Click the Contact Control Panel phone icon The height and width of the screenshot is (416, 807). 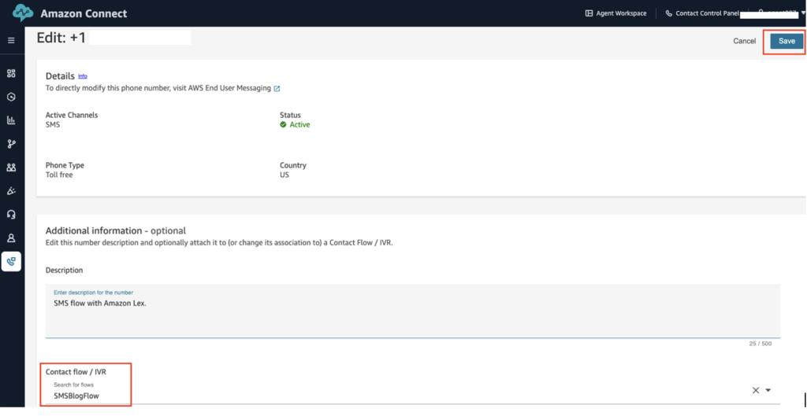(668, 13)
